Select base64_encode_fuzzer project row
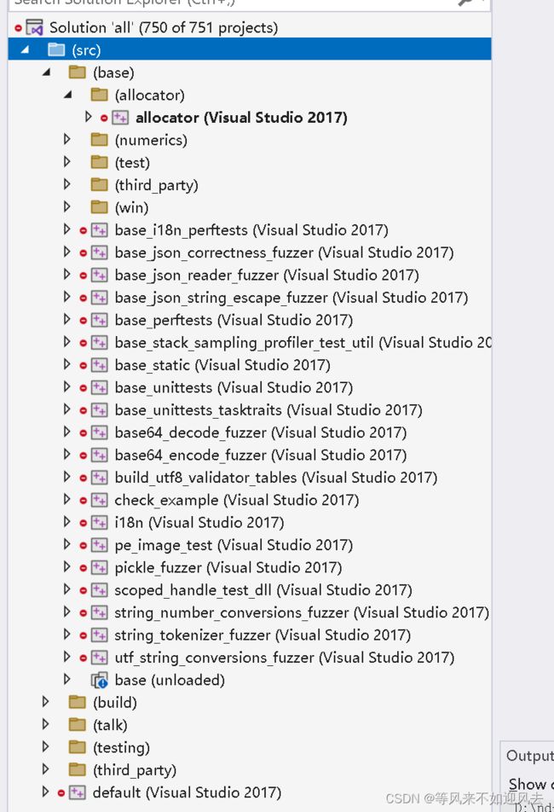This screenshot has height=812, width=554. point(250,455)
